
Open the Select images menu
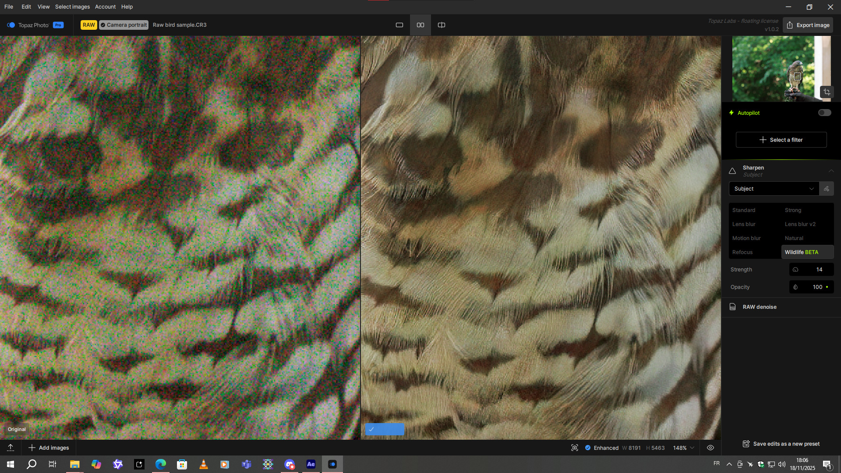[x=72, y=7]
